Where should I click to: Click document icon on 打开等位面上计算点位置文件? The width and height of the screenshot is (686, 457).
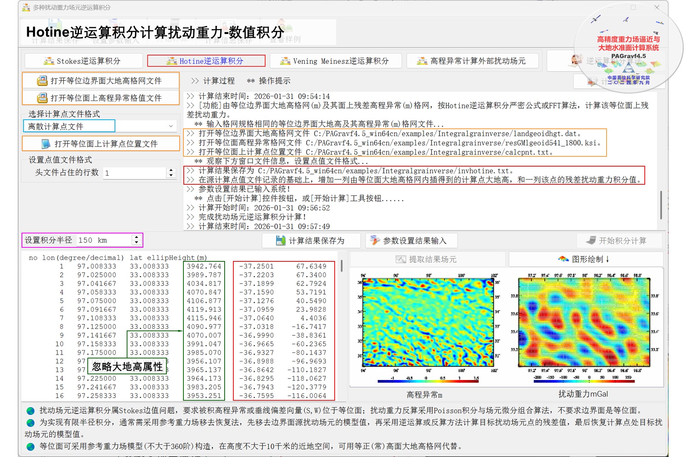46,144
